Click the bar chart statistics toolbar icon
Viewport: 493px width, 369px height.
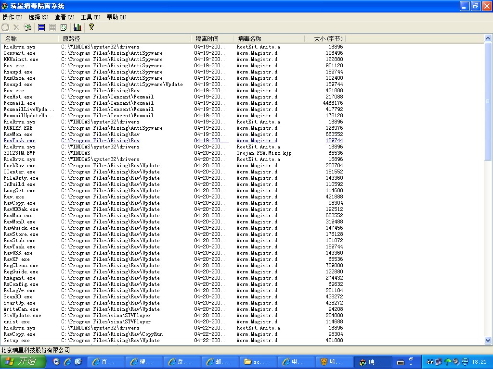[78, 27]
